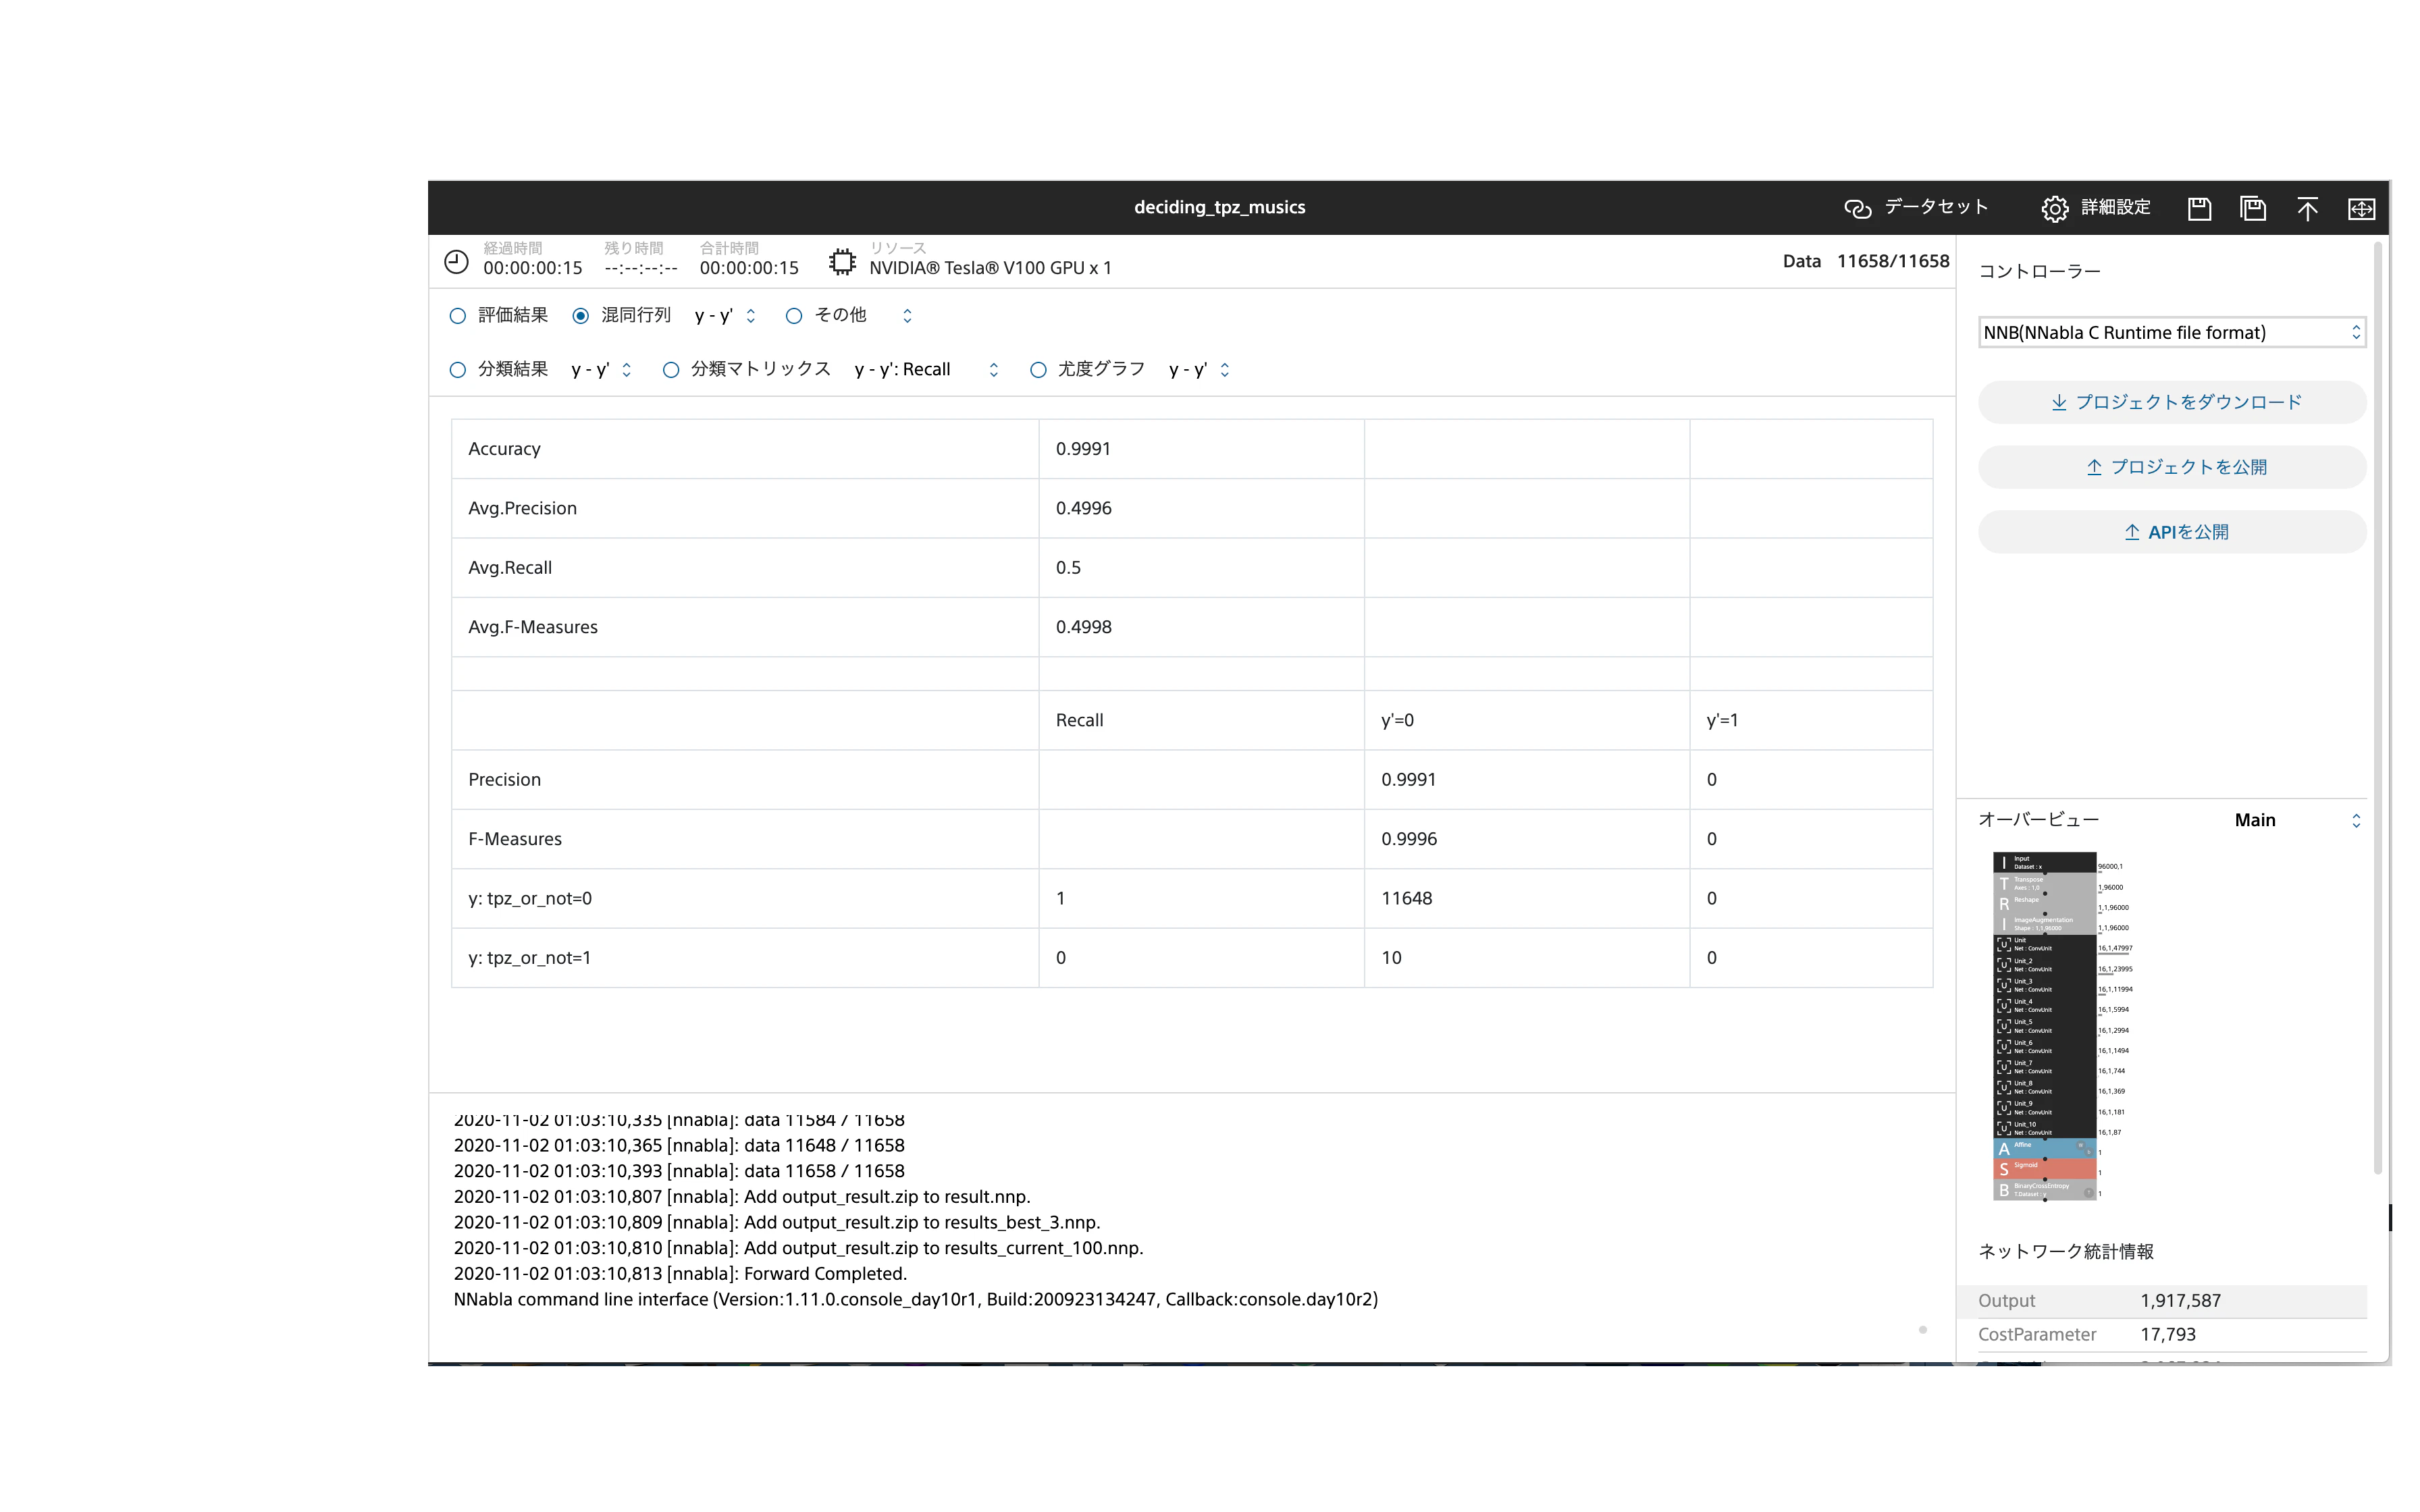Click プロジェクトをダウンロード button
Viewport: 2420px width, 1512px height.
click(x=2172, y=402)
